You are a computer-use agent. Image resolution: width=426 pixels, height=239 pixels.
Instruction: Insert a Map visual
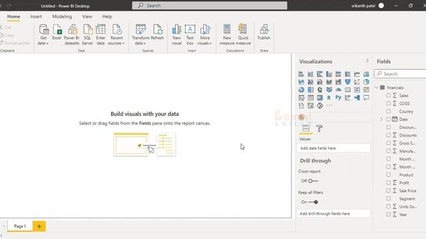(319, 90)
